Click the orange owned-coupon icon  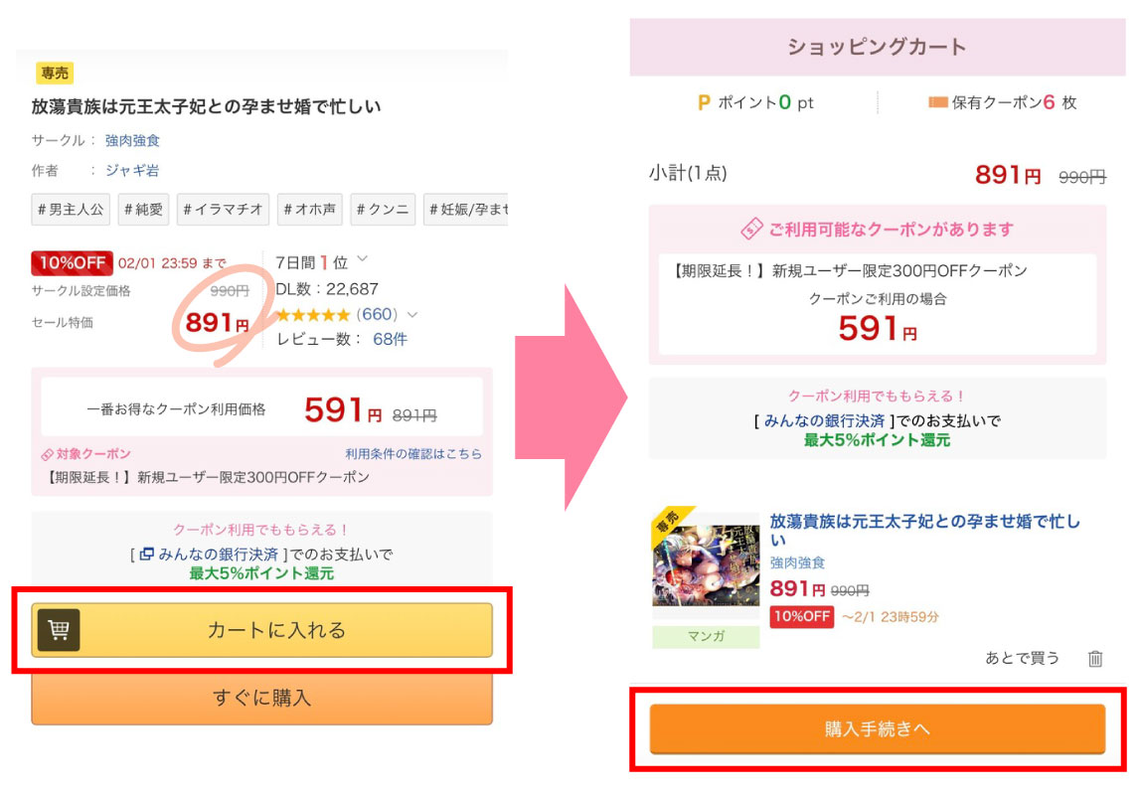coord(937,102)
